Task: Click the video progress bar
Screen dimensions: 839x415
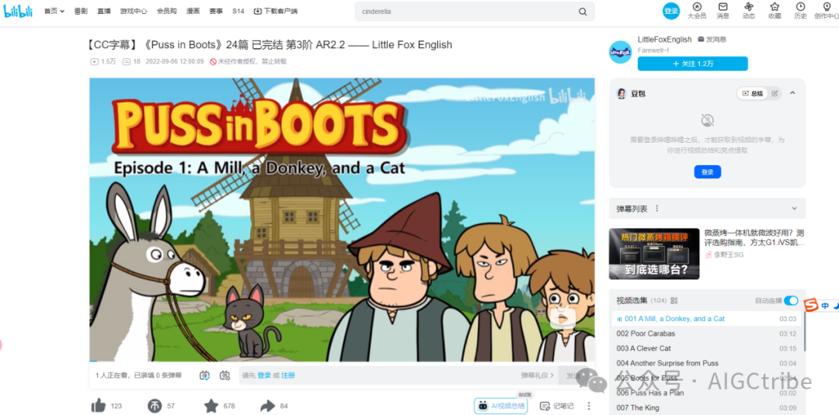Action: click(342, 361)
